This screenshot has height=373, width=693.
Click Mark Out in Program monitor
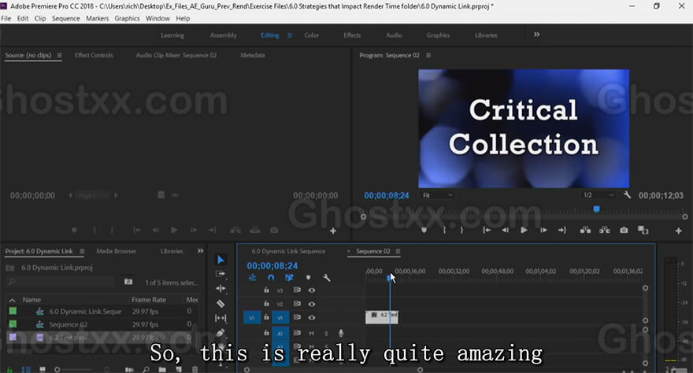point(461,230)
